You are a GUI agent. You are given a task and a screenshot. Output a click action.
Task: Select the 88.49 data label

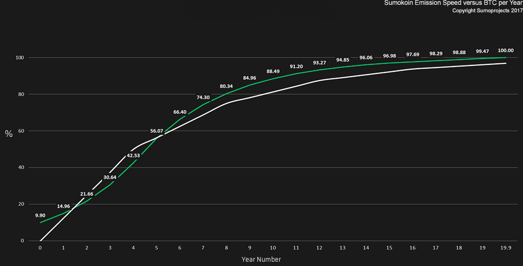273,71
